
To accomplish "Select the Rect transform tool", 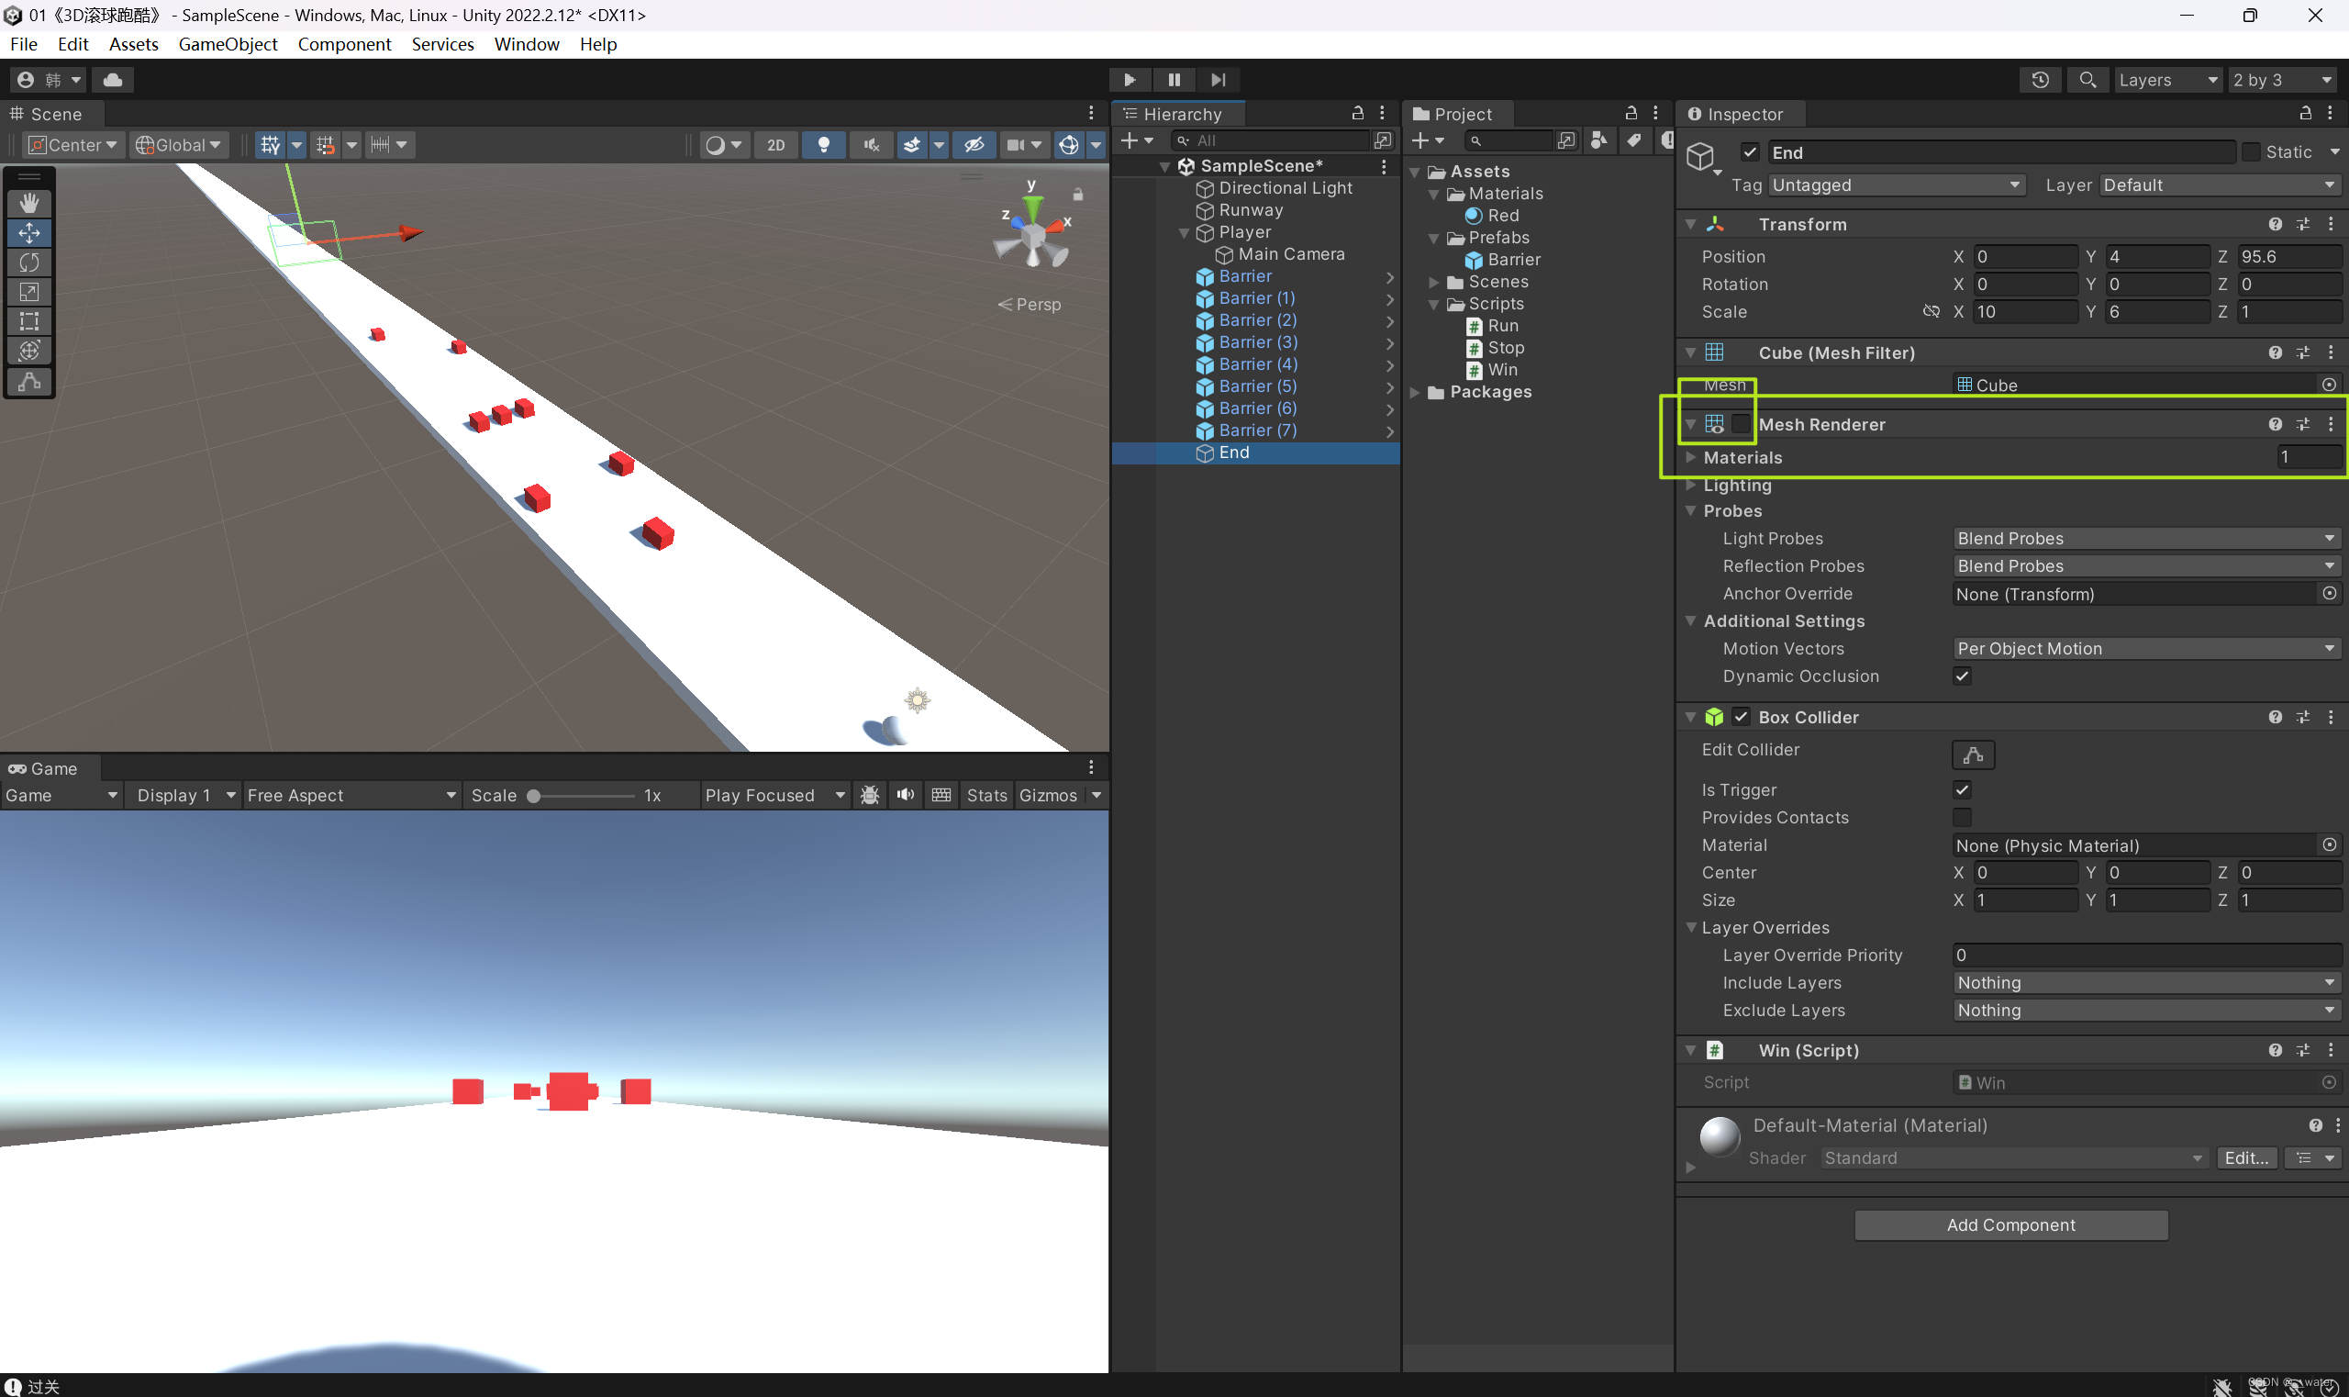I will [29, 321].
